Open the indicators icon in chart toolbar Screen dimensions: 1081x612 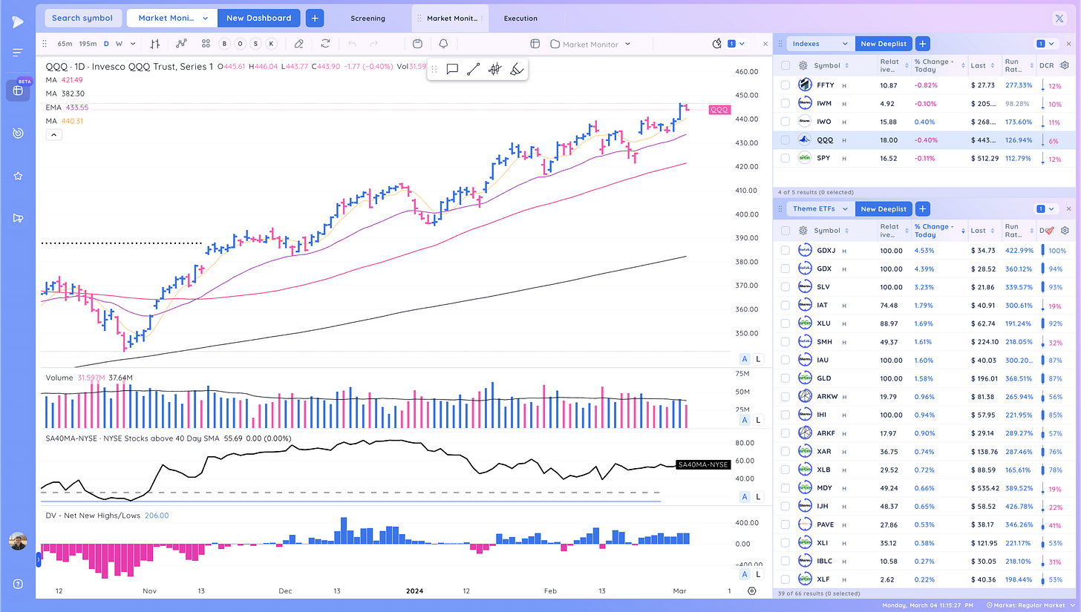(181, 44)
